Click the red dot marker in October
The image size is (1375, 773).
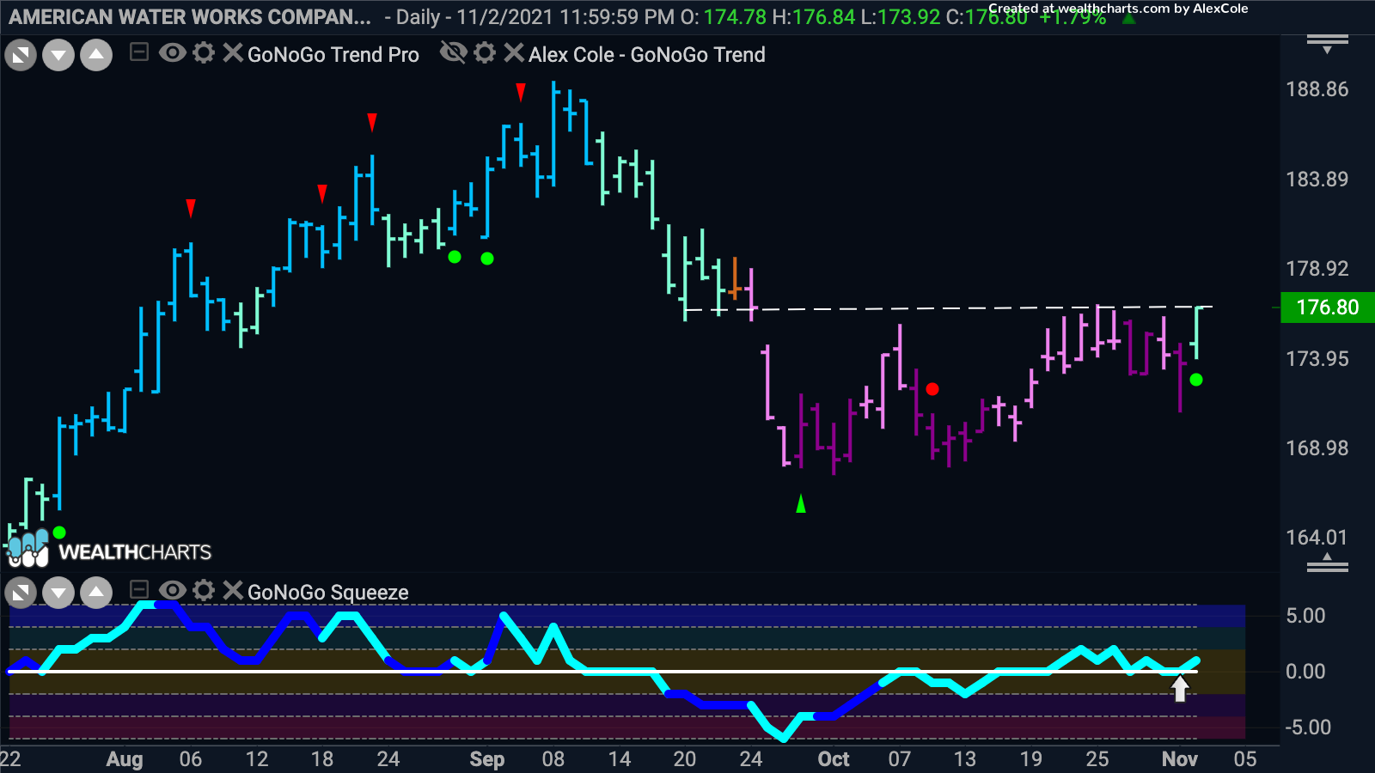[x=932, y=389]
